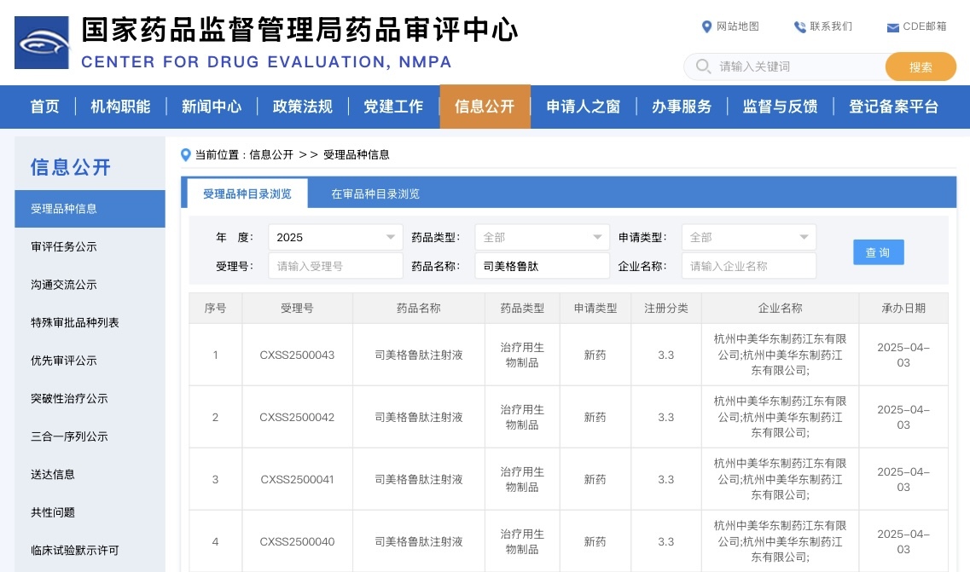Click the current location pin icon

(186, 154)
